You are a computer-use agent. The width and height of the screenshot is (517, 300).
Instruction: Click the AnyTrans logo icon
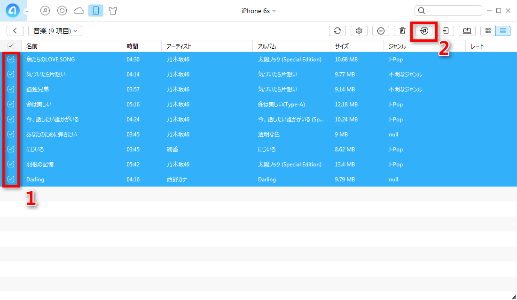13,10
